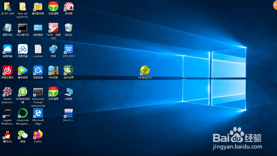Select the TdxW 快捷方式 shortcut
Image resolution: width=277 pixels, height=156 pixels.
pyautogui.click(x=53, y=28)
